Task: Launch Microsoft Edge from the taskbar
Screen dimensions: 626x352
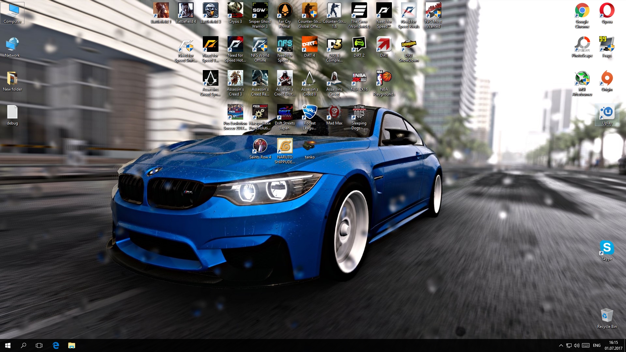Action: click(56, 345)
